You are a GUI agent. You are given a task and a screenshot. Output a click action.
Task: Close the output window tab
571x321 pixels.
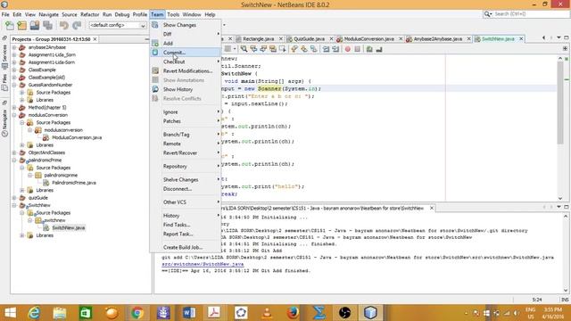(x=432, y=208)
